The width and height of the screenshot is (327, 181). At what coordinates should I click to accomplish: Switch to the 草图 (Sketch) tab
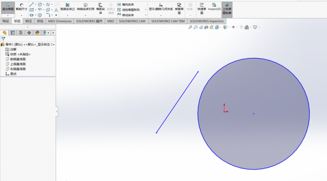click(17, 21)
